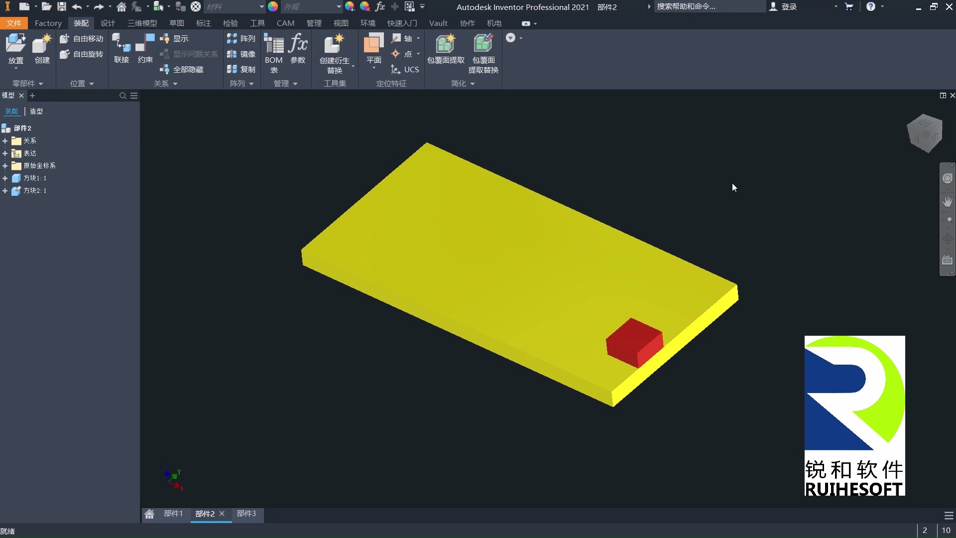Click the Shrinkwrap tool (包覆面提取)
The width and height of the screenshot is (956, 538).
446,48
